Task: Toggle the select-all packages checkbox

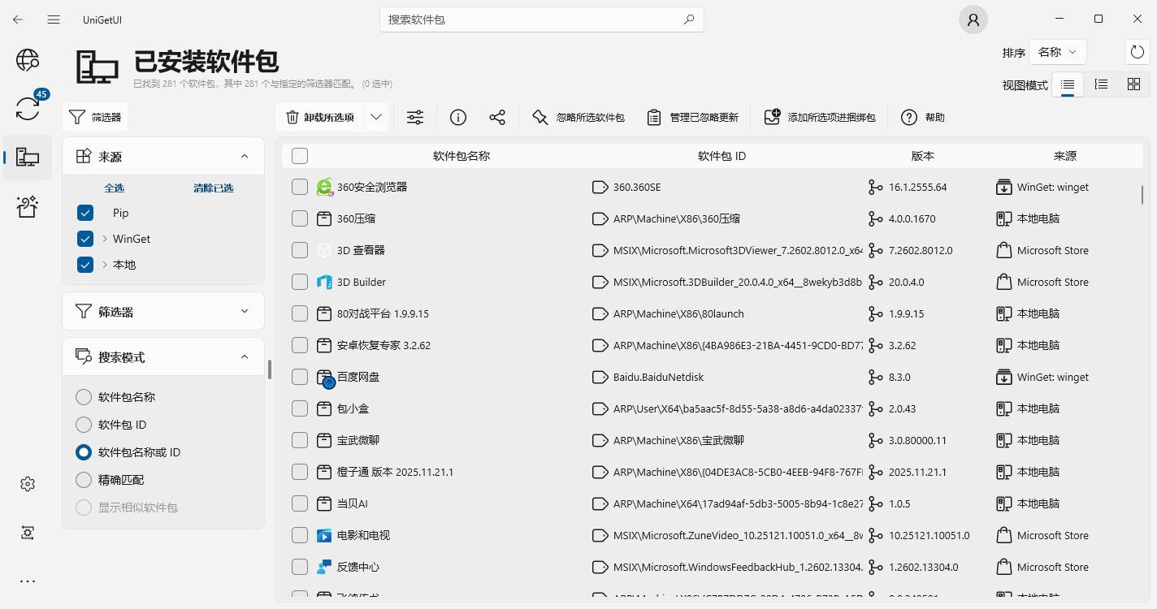Action: coord(300,156)
